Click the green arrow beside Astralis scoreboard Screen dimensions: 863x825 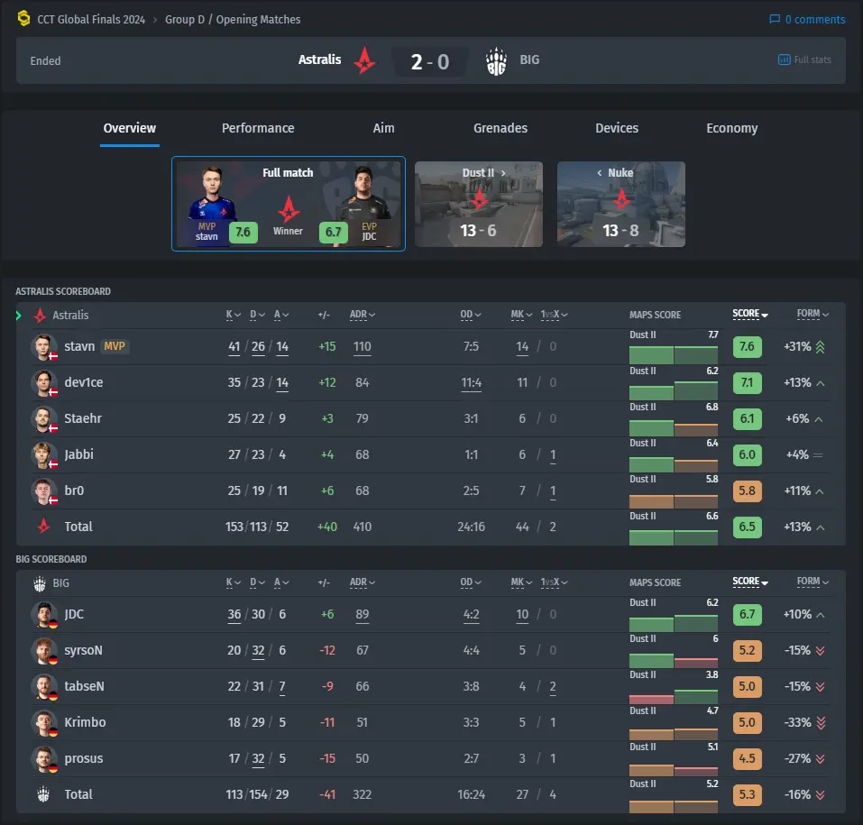(19, 316)
